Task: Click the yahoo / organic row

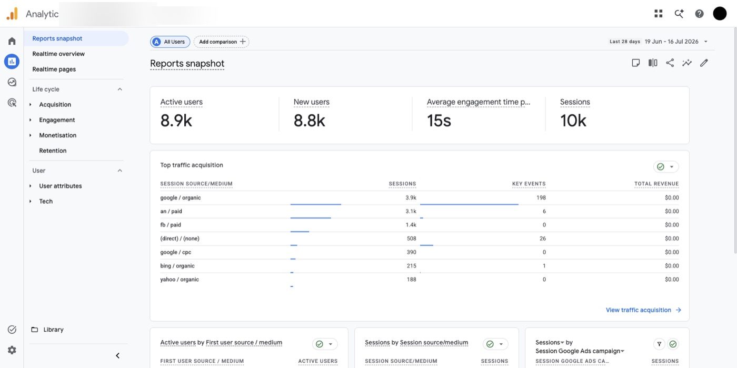Action: click(x=420, y=280)
